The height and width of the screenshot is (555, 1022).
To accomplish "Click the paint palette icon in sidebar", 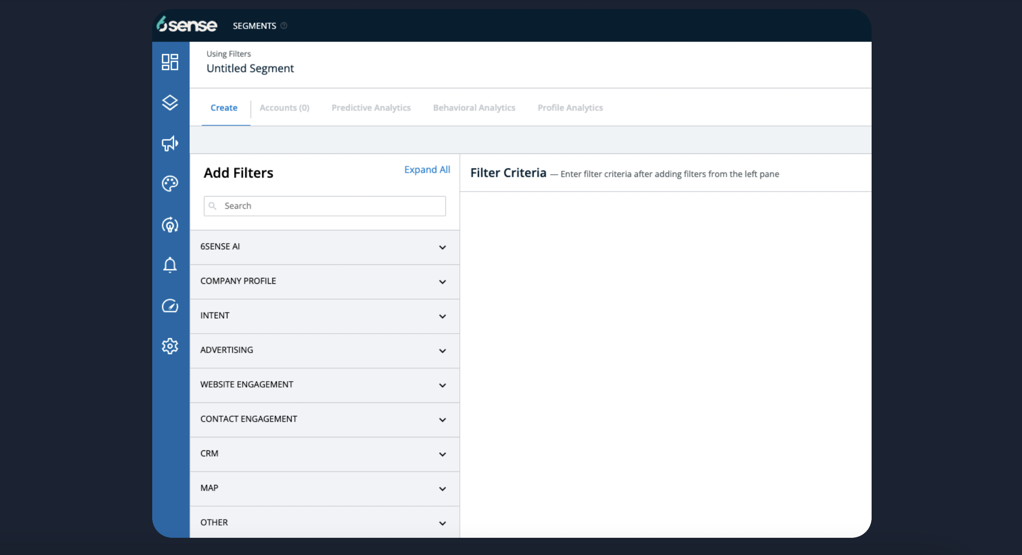I will [x=170, y=184].
